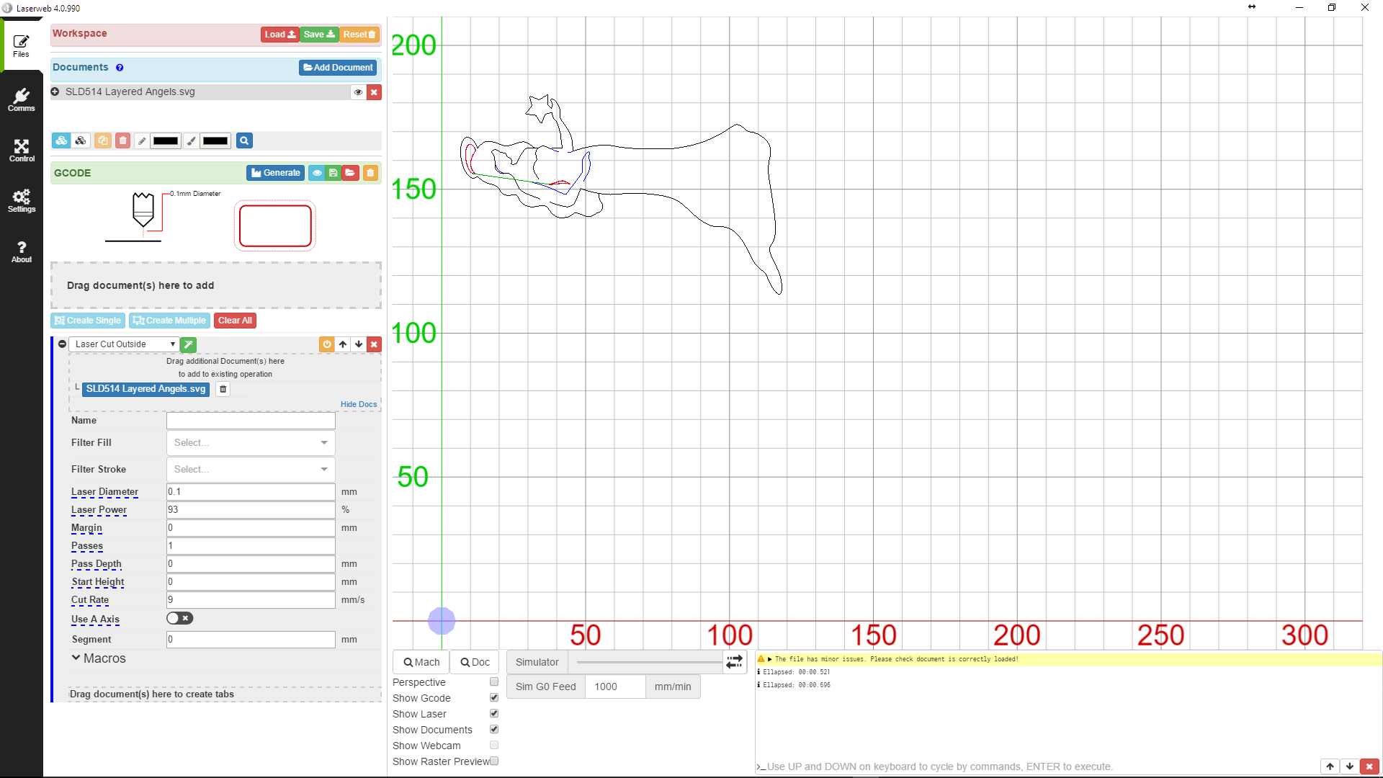Toggle the Show Documents checkbox
Image resolution: width=1383 pixels, height=778 pixels.
[494, 729]
